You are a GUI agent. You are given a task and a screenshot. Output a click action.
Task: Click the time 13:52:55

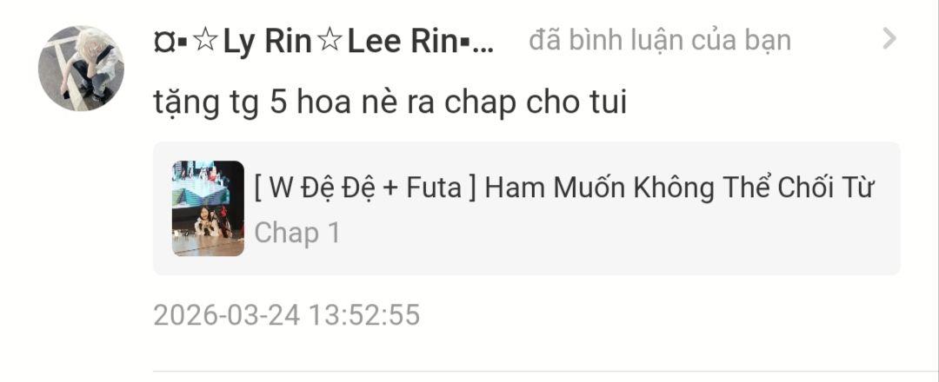(x=364, y=315)
